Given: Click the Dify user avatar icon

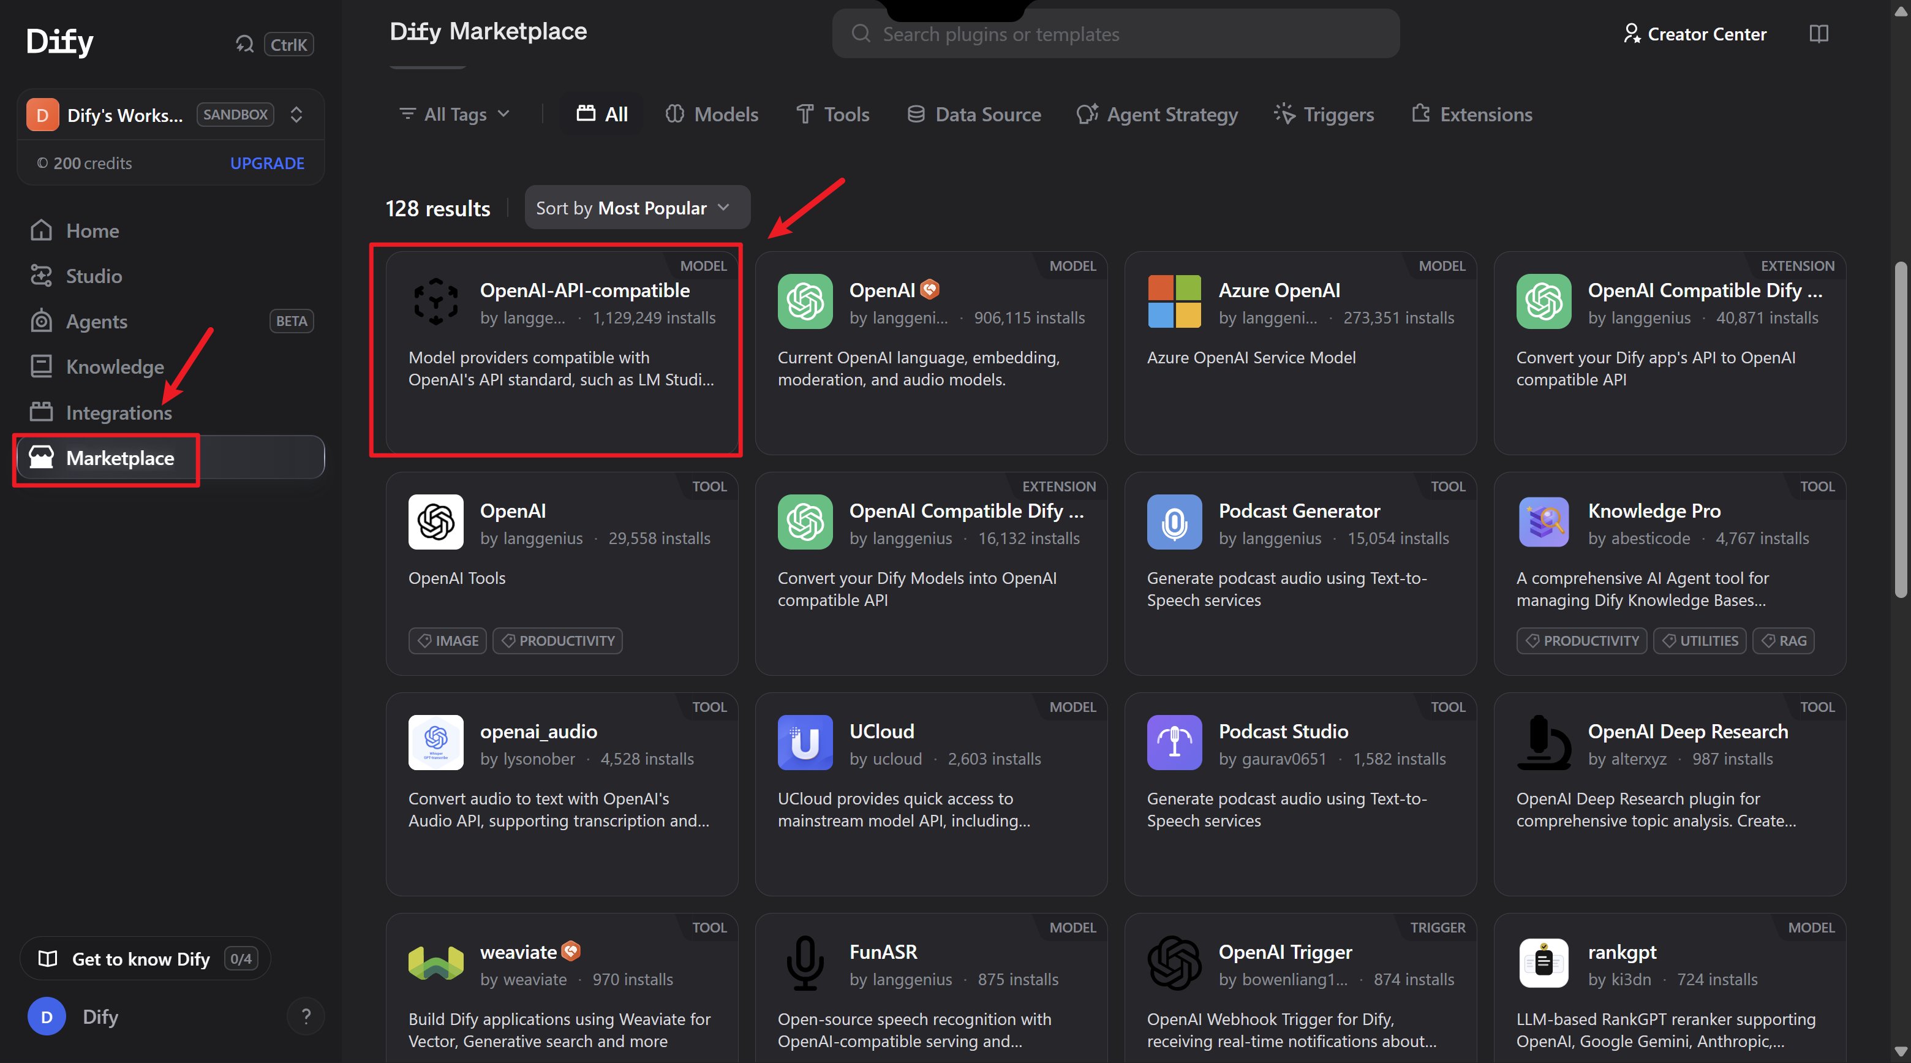Looking at the screenshot, I should [47, 1016].
